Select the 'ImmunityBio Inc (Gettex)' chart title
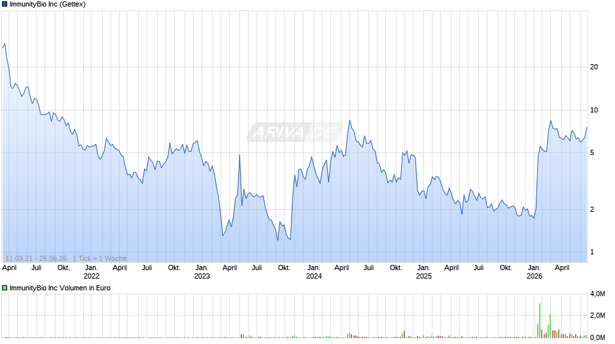615x344 pixels. pyautogui.click(x=48, y=5)
